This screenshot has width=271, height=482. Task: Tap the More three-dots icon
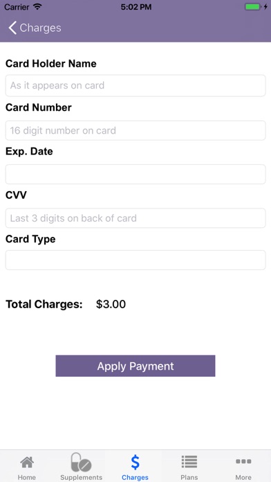click(243, 461)
